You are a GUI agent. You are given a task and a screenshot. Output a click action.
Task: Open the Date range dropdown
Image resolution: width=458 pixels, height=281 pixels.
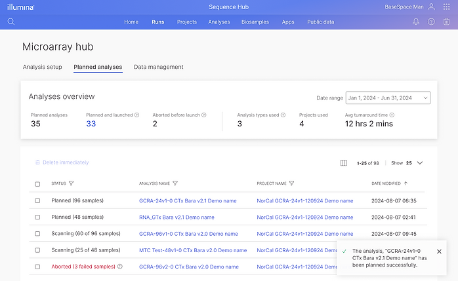tap(388, 98)
